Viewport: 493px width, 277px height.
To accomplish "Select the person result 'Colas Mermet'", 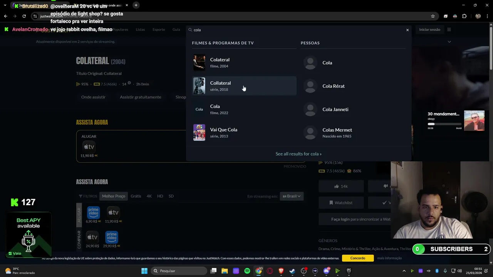I will [x=353, y=133].
